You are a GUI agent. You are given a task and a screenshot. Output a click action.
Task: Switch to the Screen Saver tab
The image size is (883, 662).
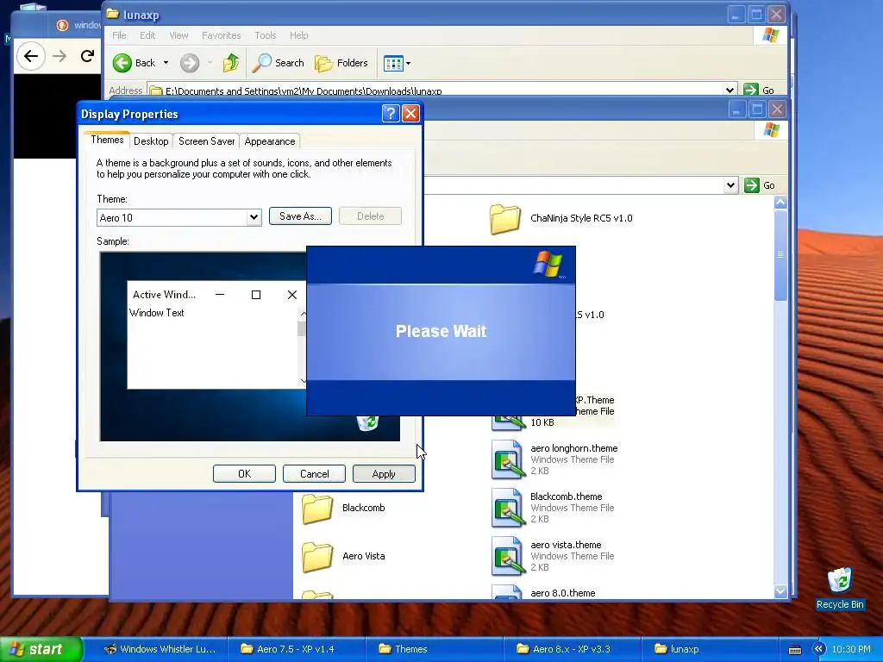[206, 141]
